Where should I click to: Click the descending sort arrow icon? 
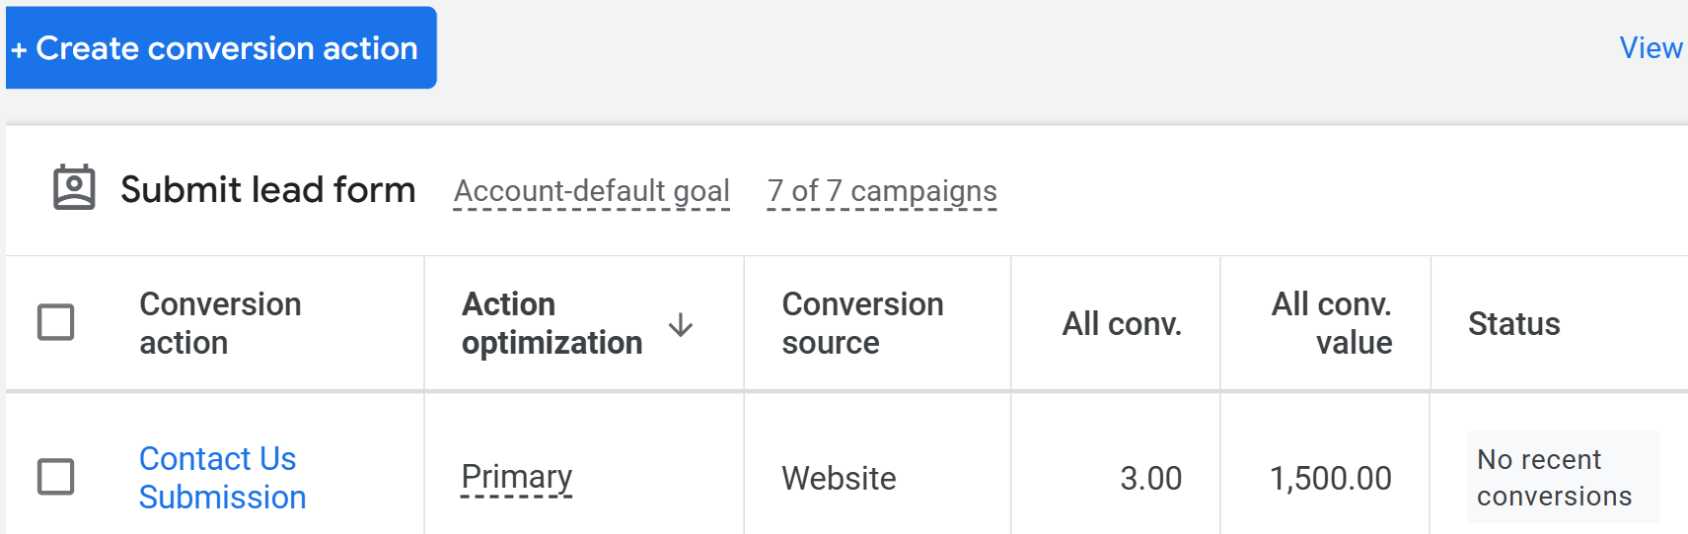click(681, 324)
